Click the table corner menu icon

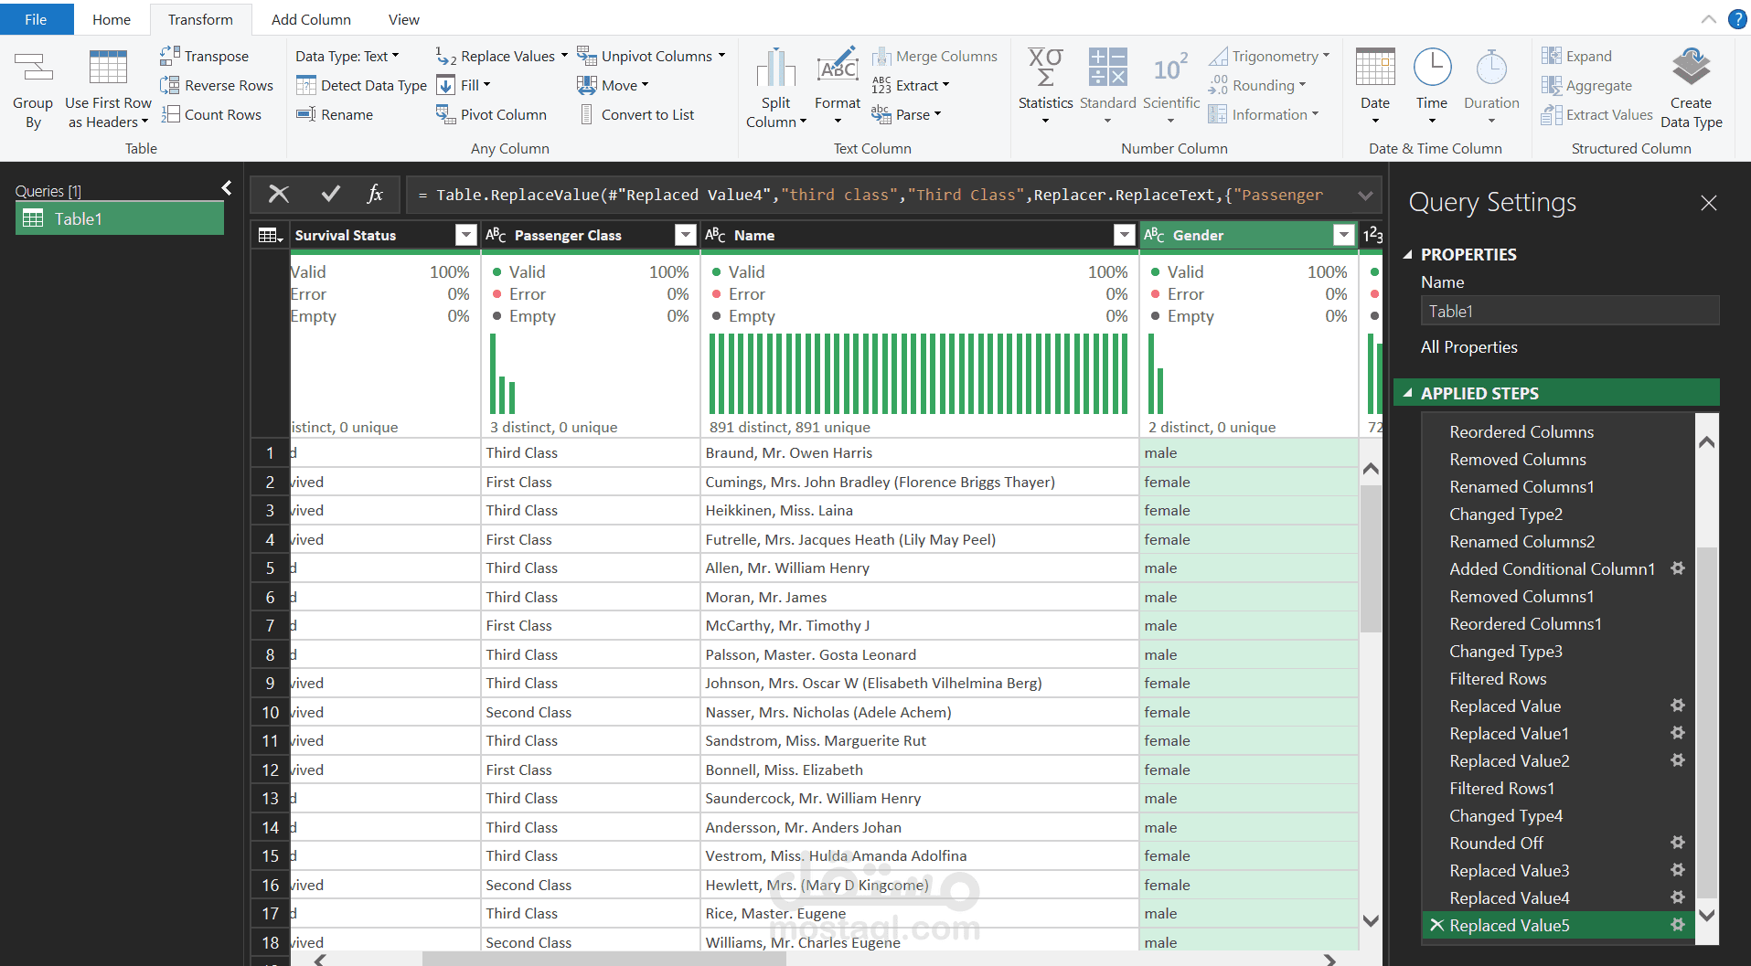(270, 236)
